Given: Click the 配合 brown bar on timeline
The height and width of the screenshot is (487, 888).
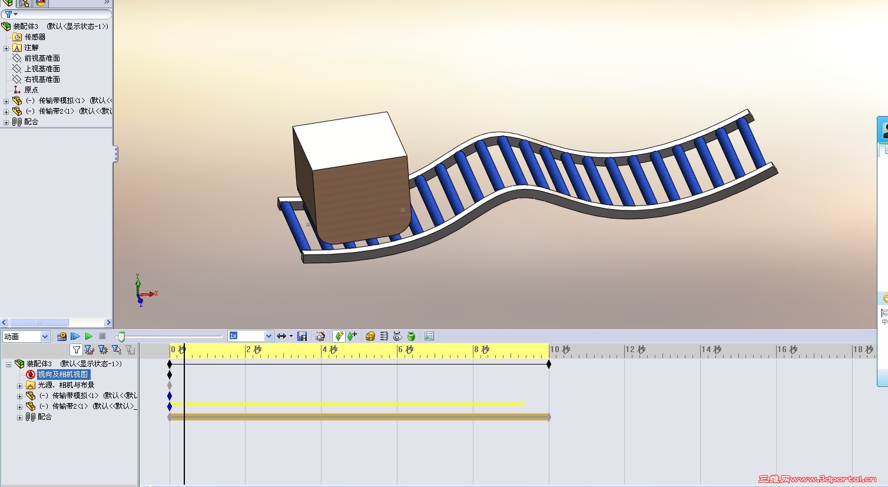Looking at the screenshot, I should tap(359, 417).
